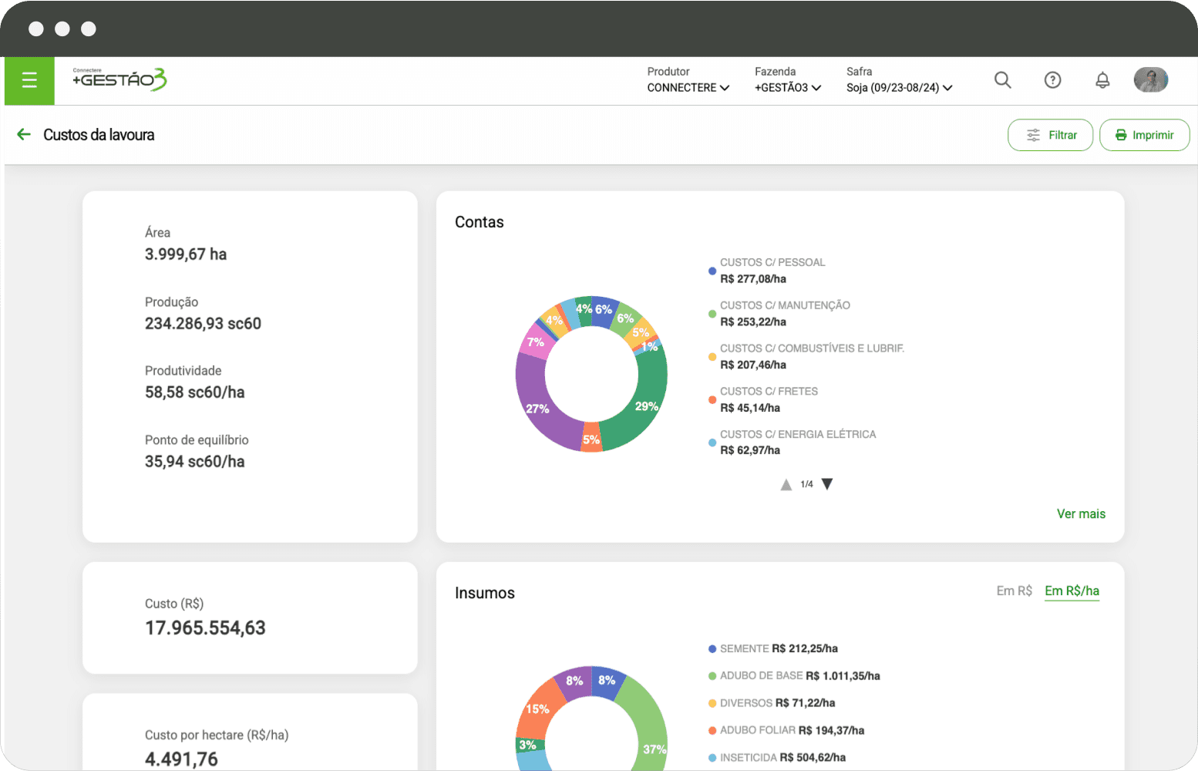
Task: Go back using the green arrow
Action: (x=24, y=135)
